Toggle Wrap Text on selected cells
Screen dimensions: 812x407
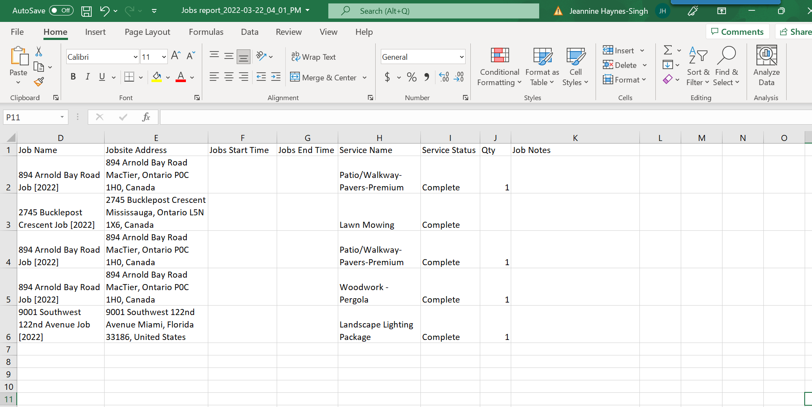coord(313,57)
